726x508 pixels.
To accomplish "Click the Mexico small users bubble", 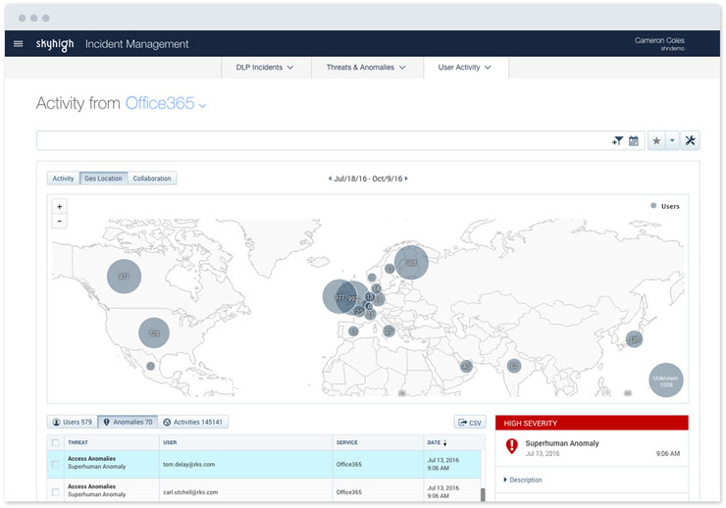I will point(150,366).
